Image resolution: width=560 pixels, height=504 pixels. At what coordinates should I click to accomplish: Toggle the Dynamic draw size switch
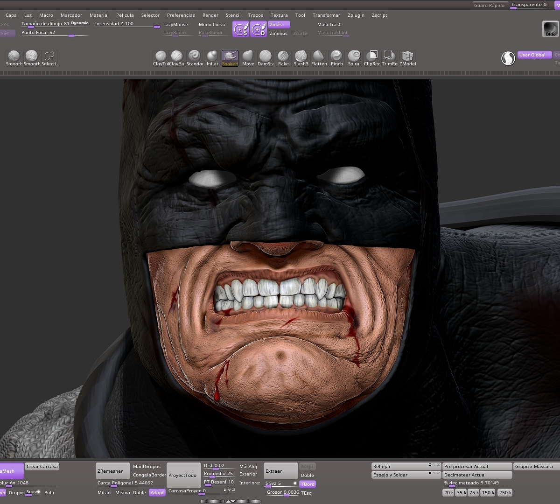pos(80,23)
